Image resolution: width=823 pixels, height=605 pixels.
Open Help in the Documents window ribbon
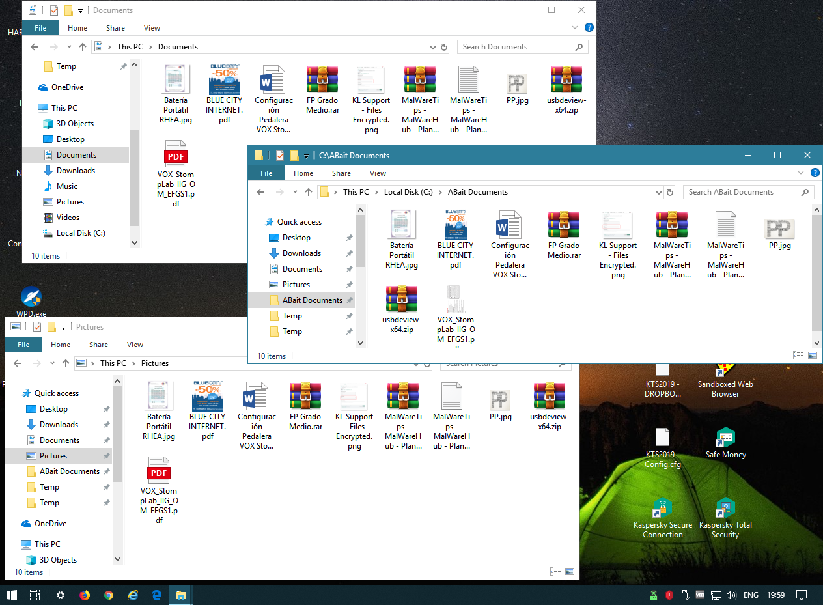click(x=589, y=28)
